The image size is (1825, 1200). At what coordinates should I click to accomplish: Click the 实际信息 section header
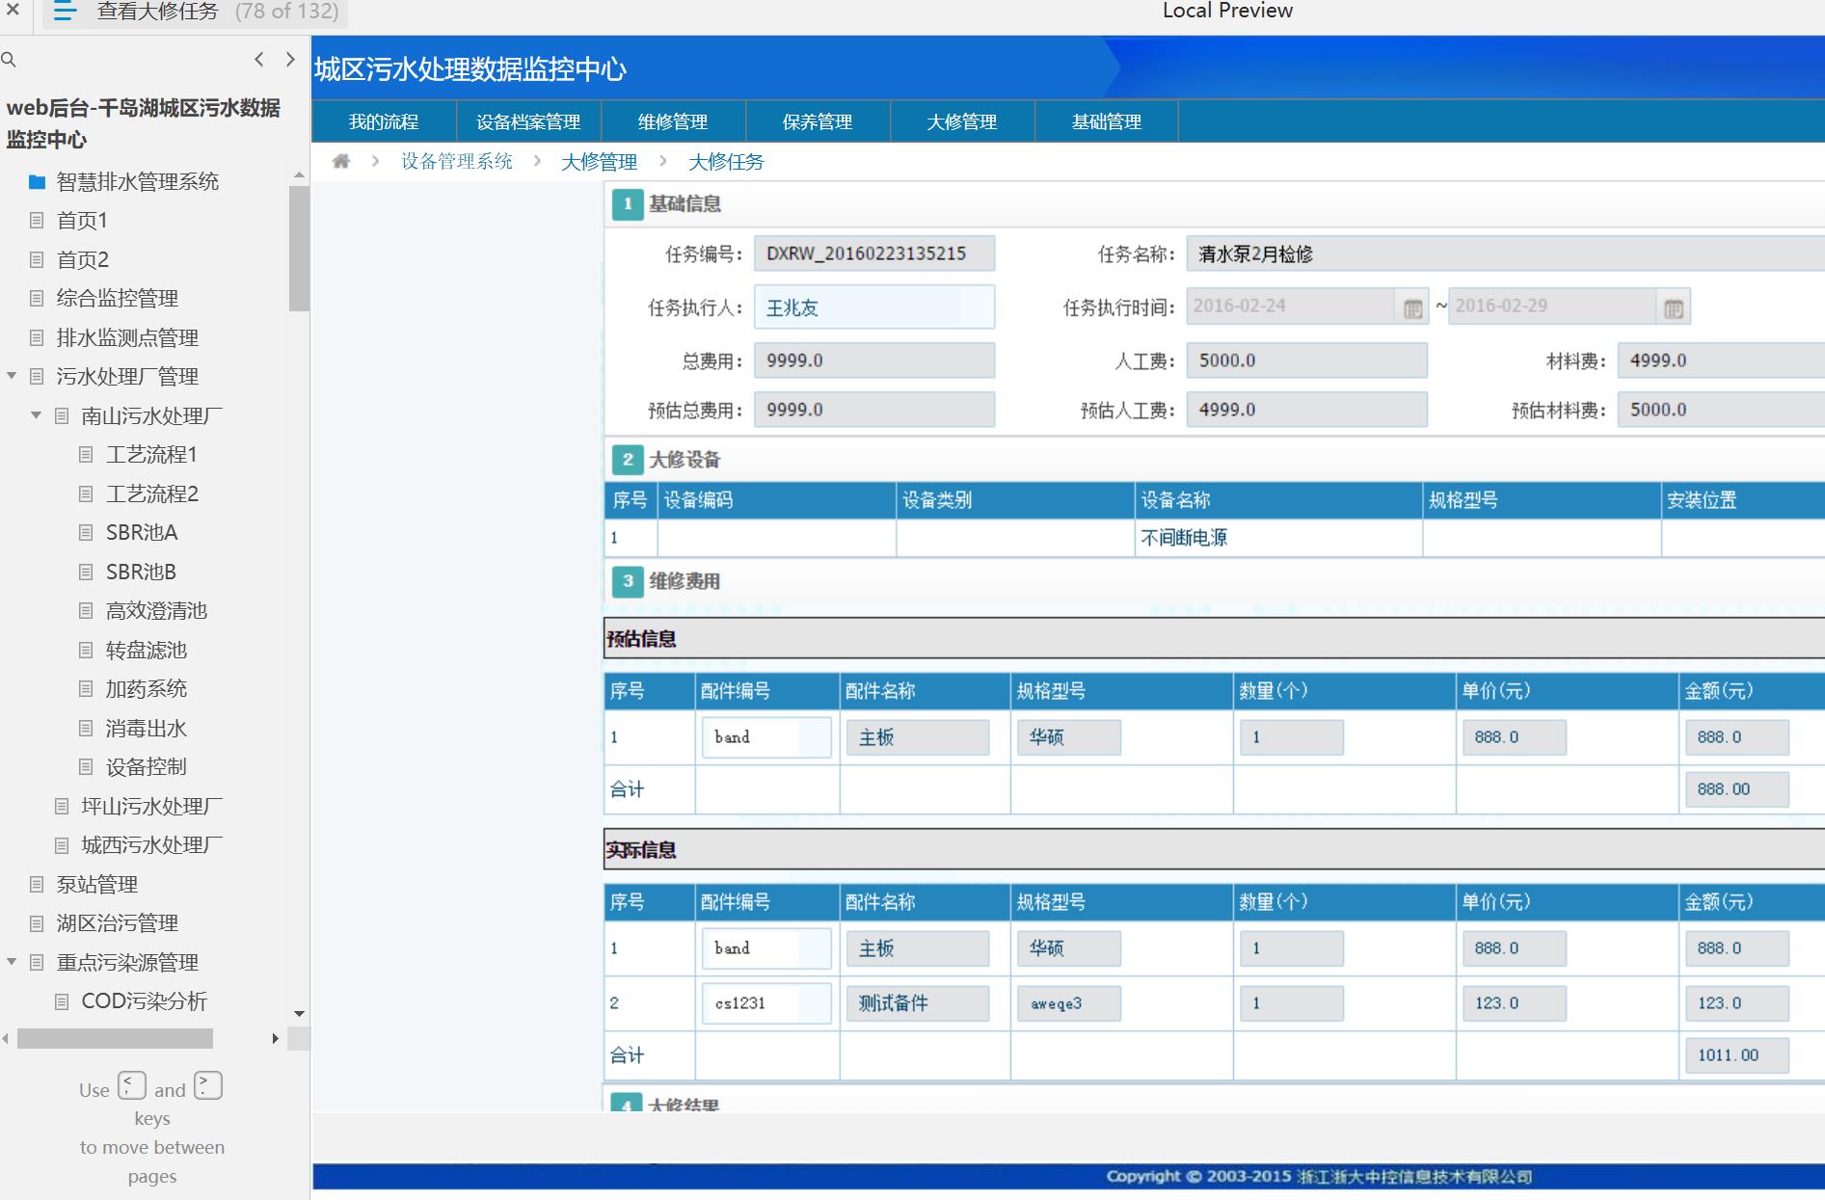click(x=1214, y=849)
